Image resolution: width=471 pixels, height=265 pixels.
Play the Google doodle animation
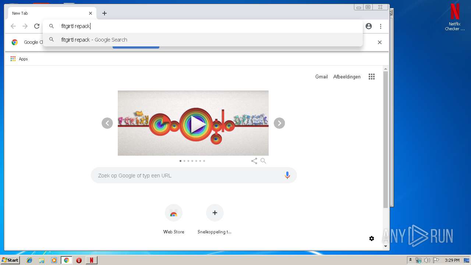click(198, 125)
